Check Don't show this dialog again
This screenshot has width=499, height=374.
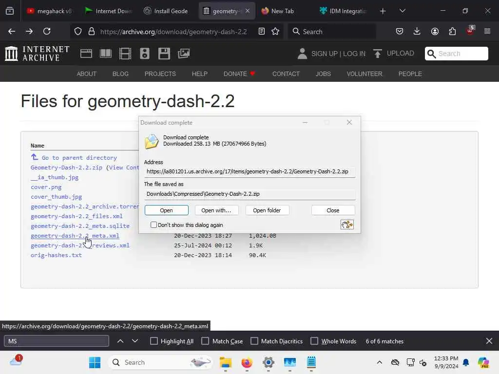click(154, 225)
